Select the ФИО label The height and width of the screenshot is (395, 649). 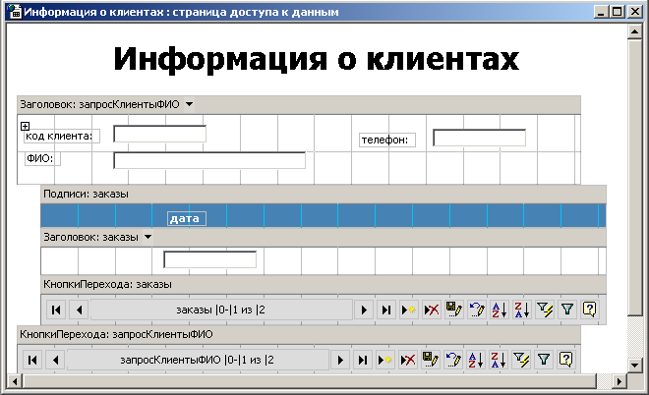click(x=42, y=159)
